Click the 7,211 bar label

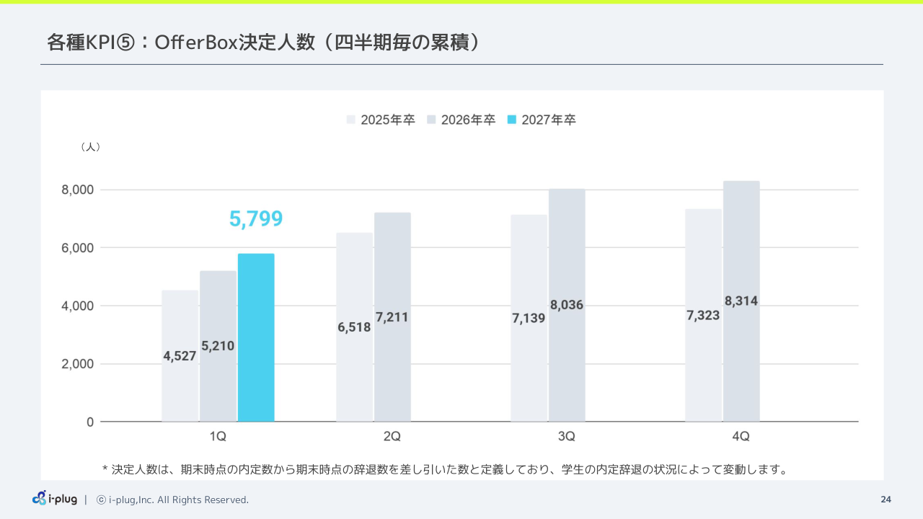(x=392, y=317)
